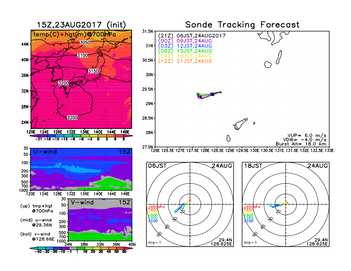Screen dimensions: 351x271
Task: Click the '133E' longitude label
Action: [329, 151]
